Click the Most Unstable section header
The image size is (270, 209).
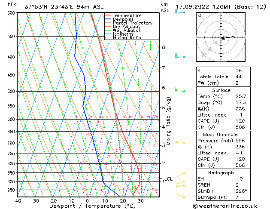pyautogui.click(x=220, y=135)
